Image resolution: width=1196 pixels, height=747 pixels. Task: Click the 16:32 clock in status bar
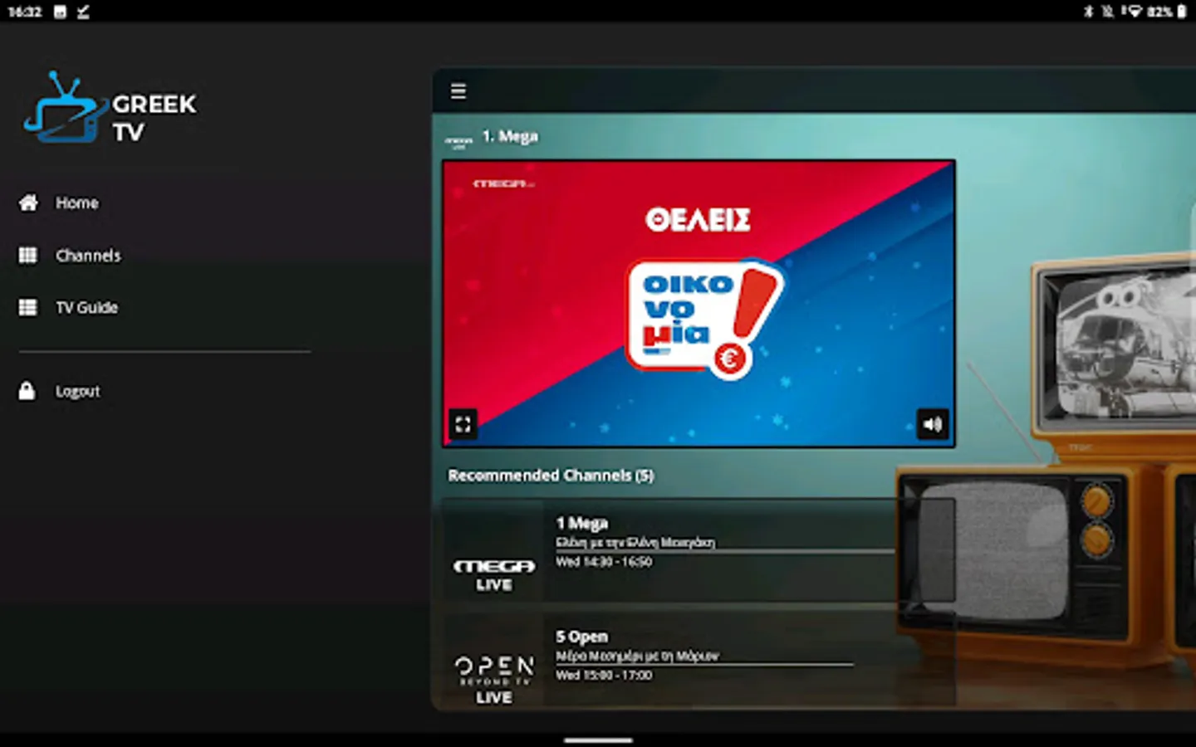coord(25,12)
